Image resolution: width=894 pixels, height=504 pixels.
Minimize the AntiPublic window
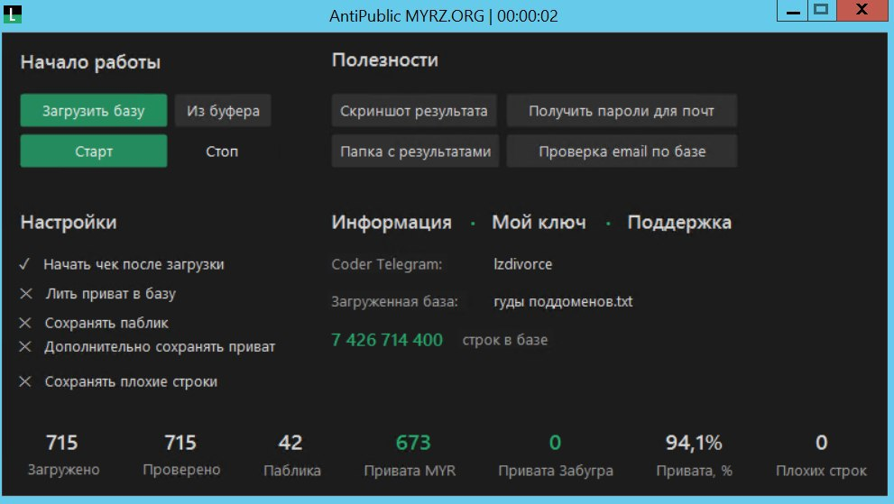tap(793, 10)
